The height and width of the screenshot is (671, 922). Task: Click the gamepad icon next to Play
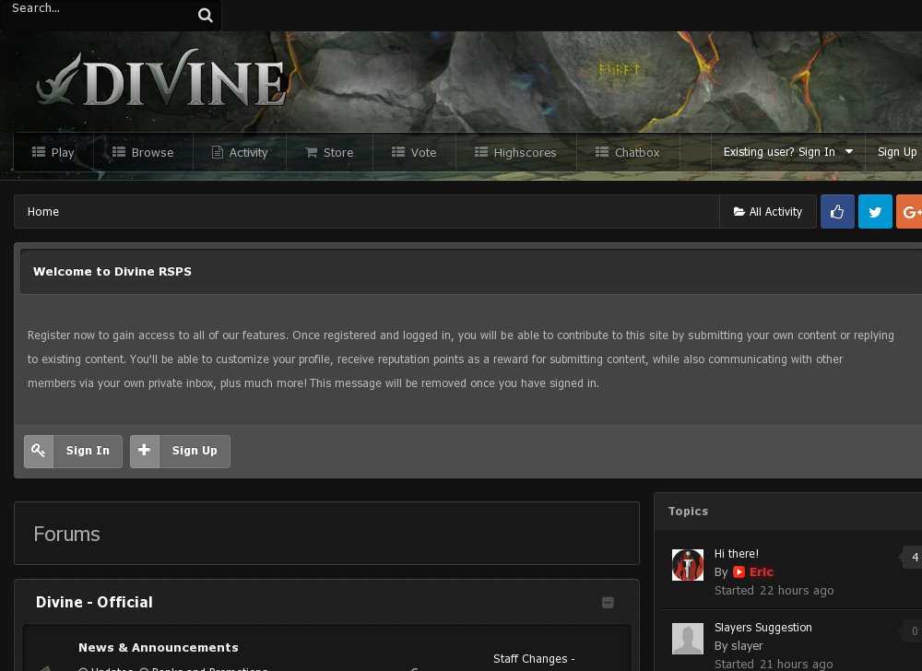[x=37, y=151]
